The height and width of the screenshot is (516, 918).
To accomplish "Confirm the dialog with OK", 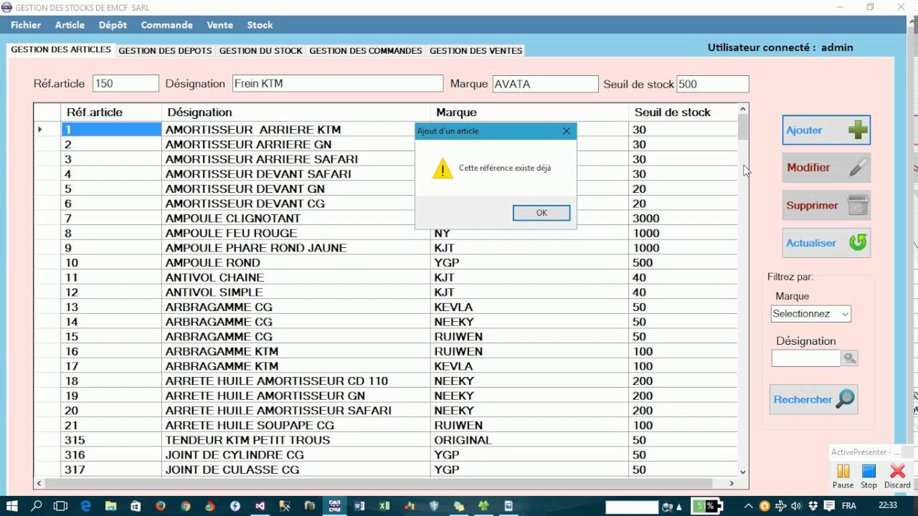I will (541, 213).
